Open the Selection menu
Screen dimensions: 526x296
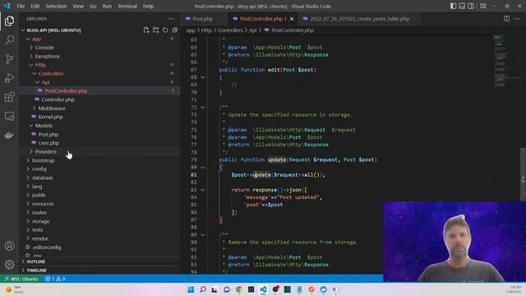pyautogui.click(x=56, y=6)
